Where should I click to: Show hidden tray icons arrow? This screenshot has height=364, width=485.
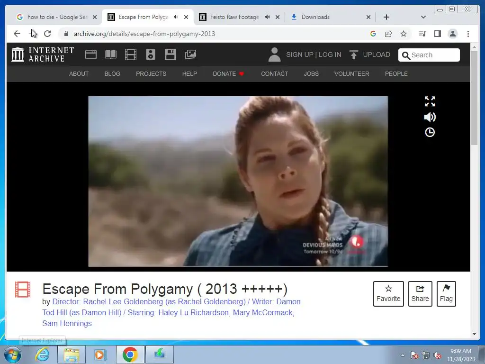pyautogui.click(x=403, y=355)
